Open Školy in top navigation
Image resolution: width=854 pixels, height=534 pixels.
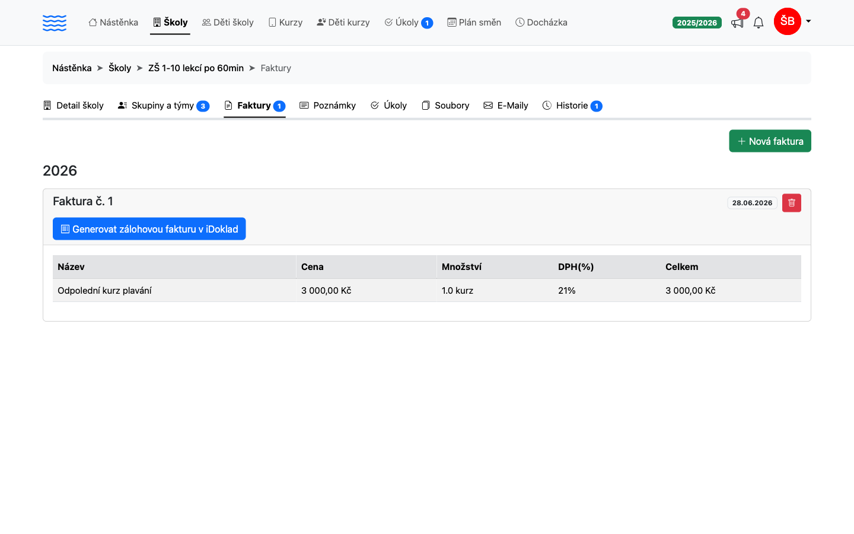click(170, 23)
